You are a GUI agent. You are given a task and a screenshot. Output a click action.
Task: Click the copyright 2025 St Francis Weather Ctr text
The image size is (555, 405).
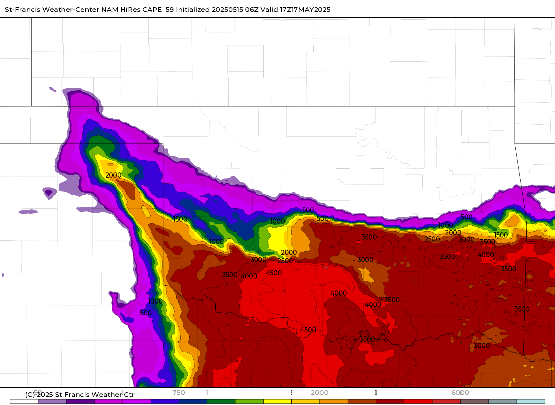click(80, 395)
